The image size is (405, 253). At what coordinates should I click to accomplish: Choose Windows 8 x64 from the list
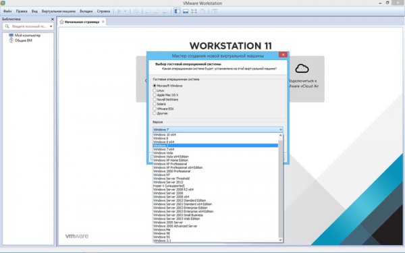click(x=216, y=142)
